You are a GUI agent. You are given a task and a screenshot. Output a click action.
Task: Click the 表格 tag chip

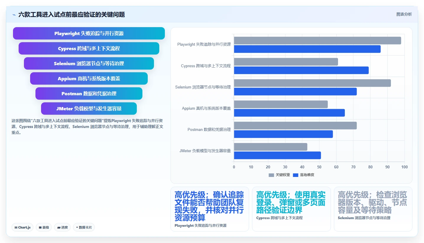(x=44, y=227)
